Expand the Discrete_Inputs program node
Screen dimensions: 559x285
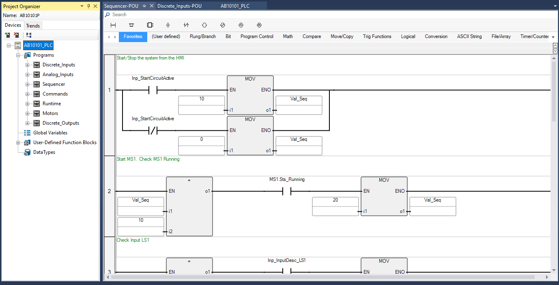point(28,65)
